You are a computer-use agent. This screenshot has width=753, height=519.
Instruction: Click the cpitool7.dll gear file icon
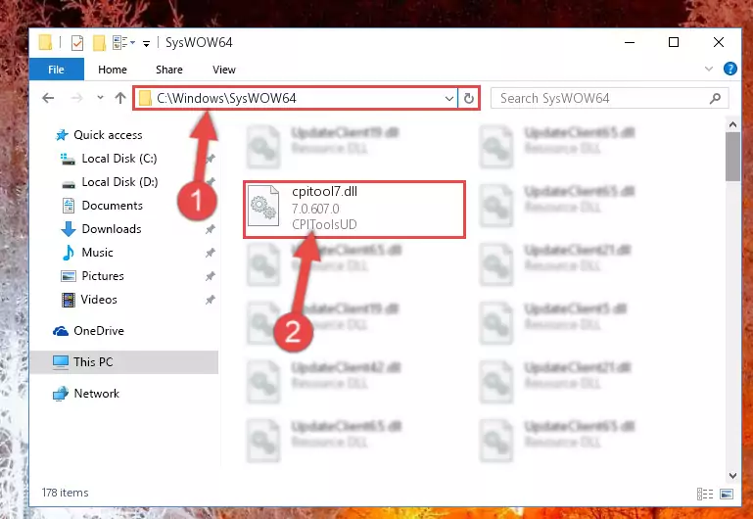(x=263, y=205)
